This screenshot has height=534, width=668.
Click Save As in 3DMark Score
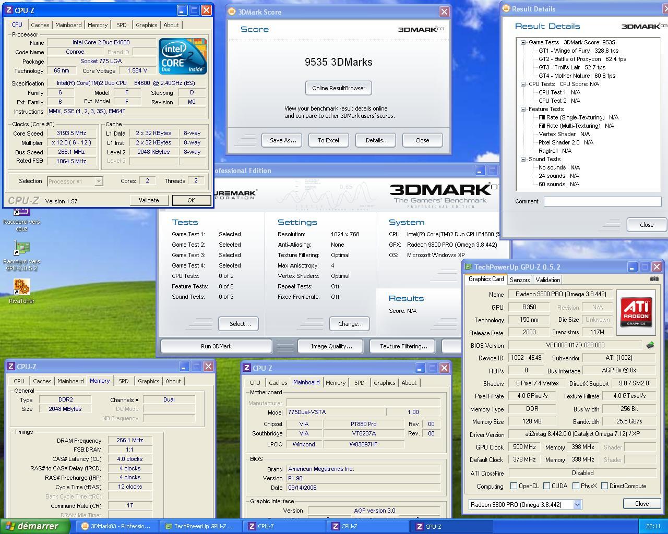pos(282,140)
